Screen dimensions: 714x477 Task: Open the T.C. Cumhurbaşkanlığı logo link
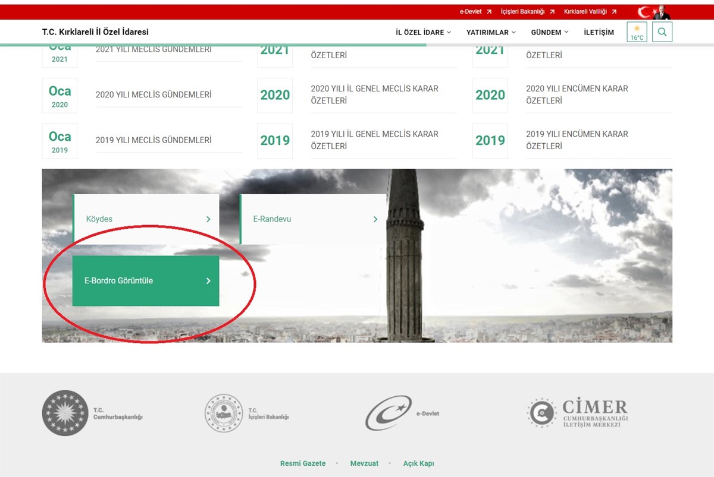93,413
